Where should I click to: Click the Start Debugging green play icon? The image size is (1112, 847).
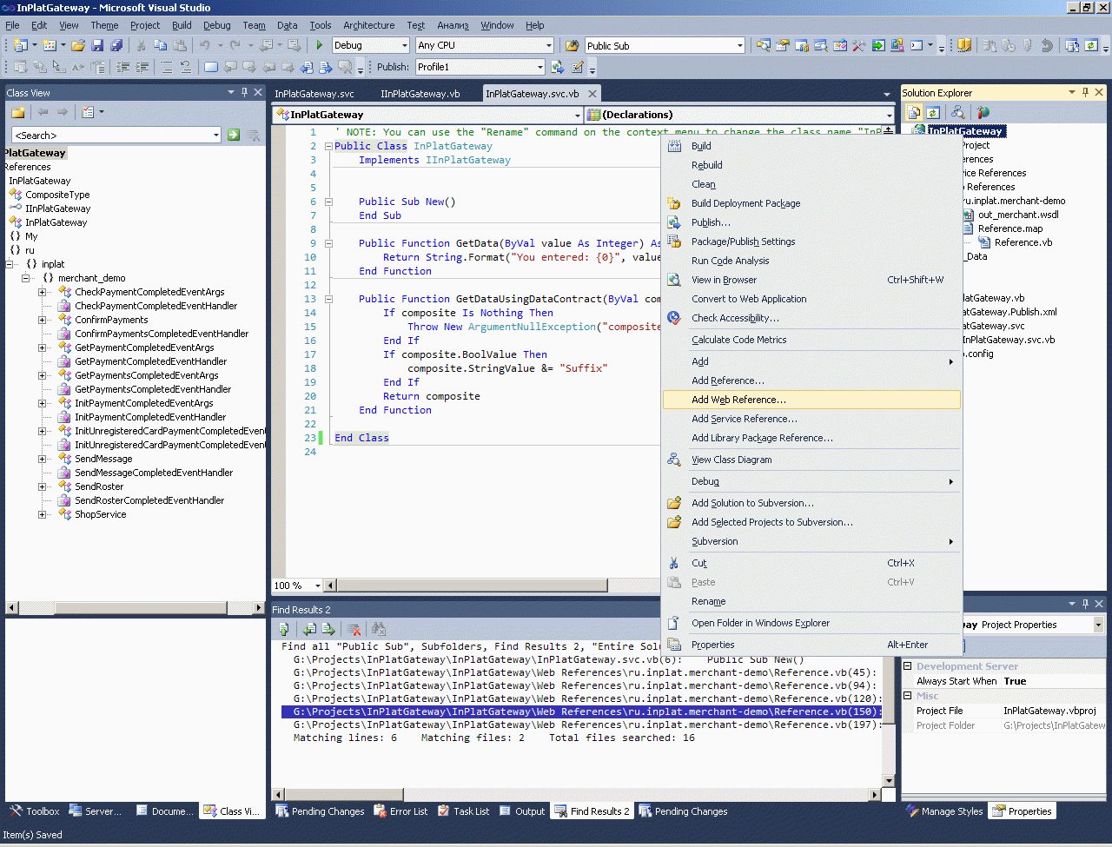coord(320,45)
